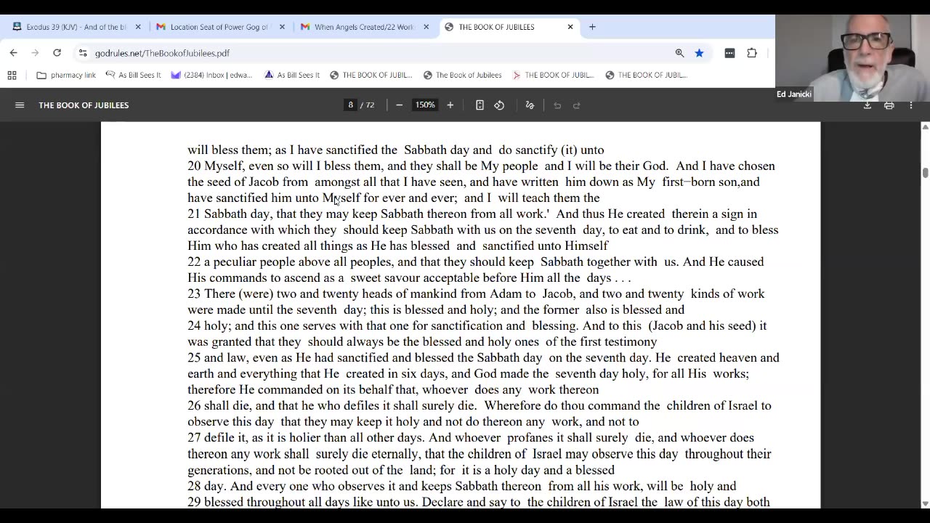The image size is (930, 523).
Task: Open the second As Bill Sees It bookmark
Action: 291,75
